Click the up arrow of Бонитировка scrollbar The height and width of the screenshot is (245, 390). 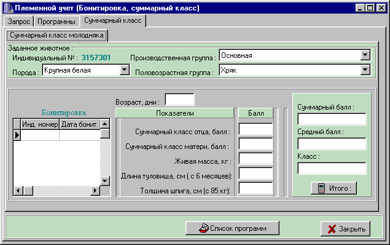(x=105, y=124)
